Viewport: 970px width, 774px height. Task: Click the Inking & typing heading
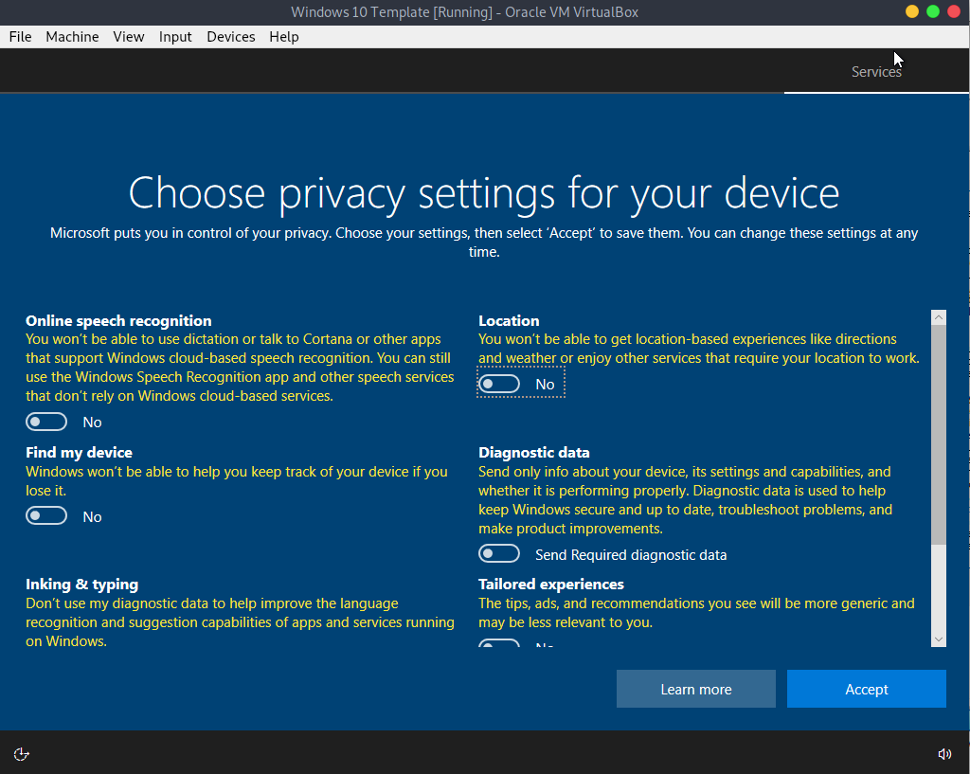pyautogui.click(x=81, y=585)
